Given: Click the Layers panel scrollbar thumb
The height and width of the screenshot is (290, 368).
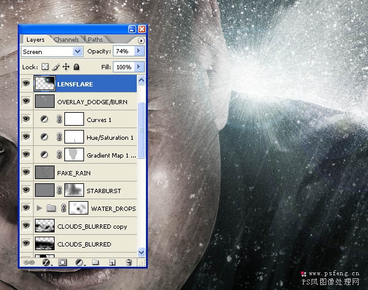Looking at the screenshot, I should click(141, 130).
